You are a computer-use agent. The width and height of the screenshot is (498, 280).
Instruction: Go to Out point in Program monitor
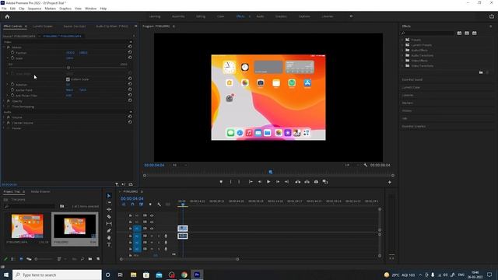click(286, 182)
